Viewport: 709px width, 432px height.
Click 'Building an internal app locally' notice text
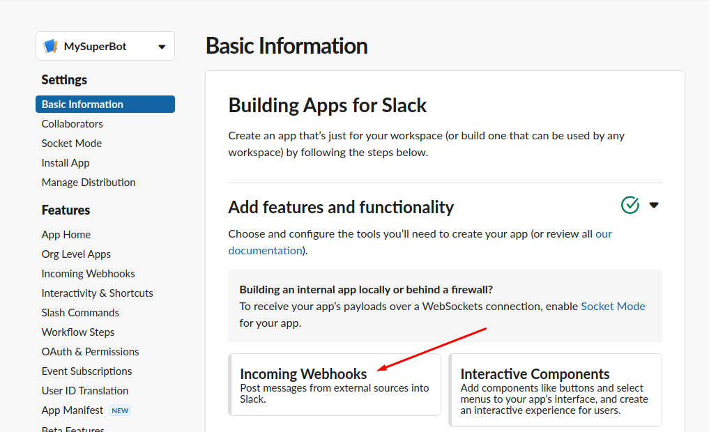[366, 290]
